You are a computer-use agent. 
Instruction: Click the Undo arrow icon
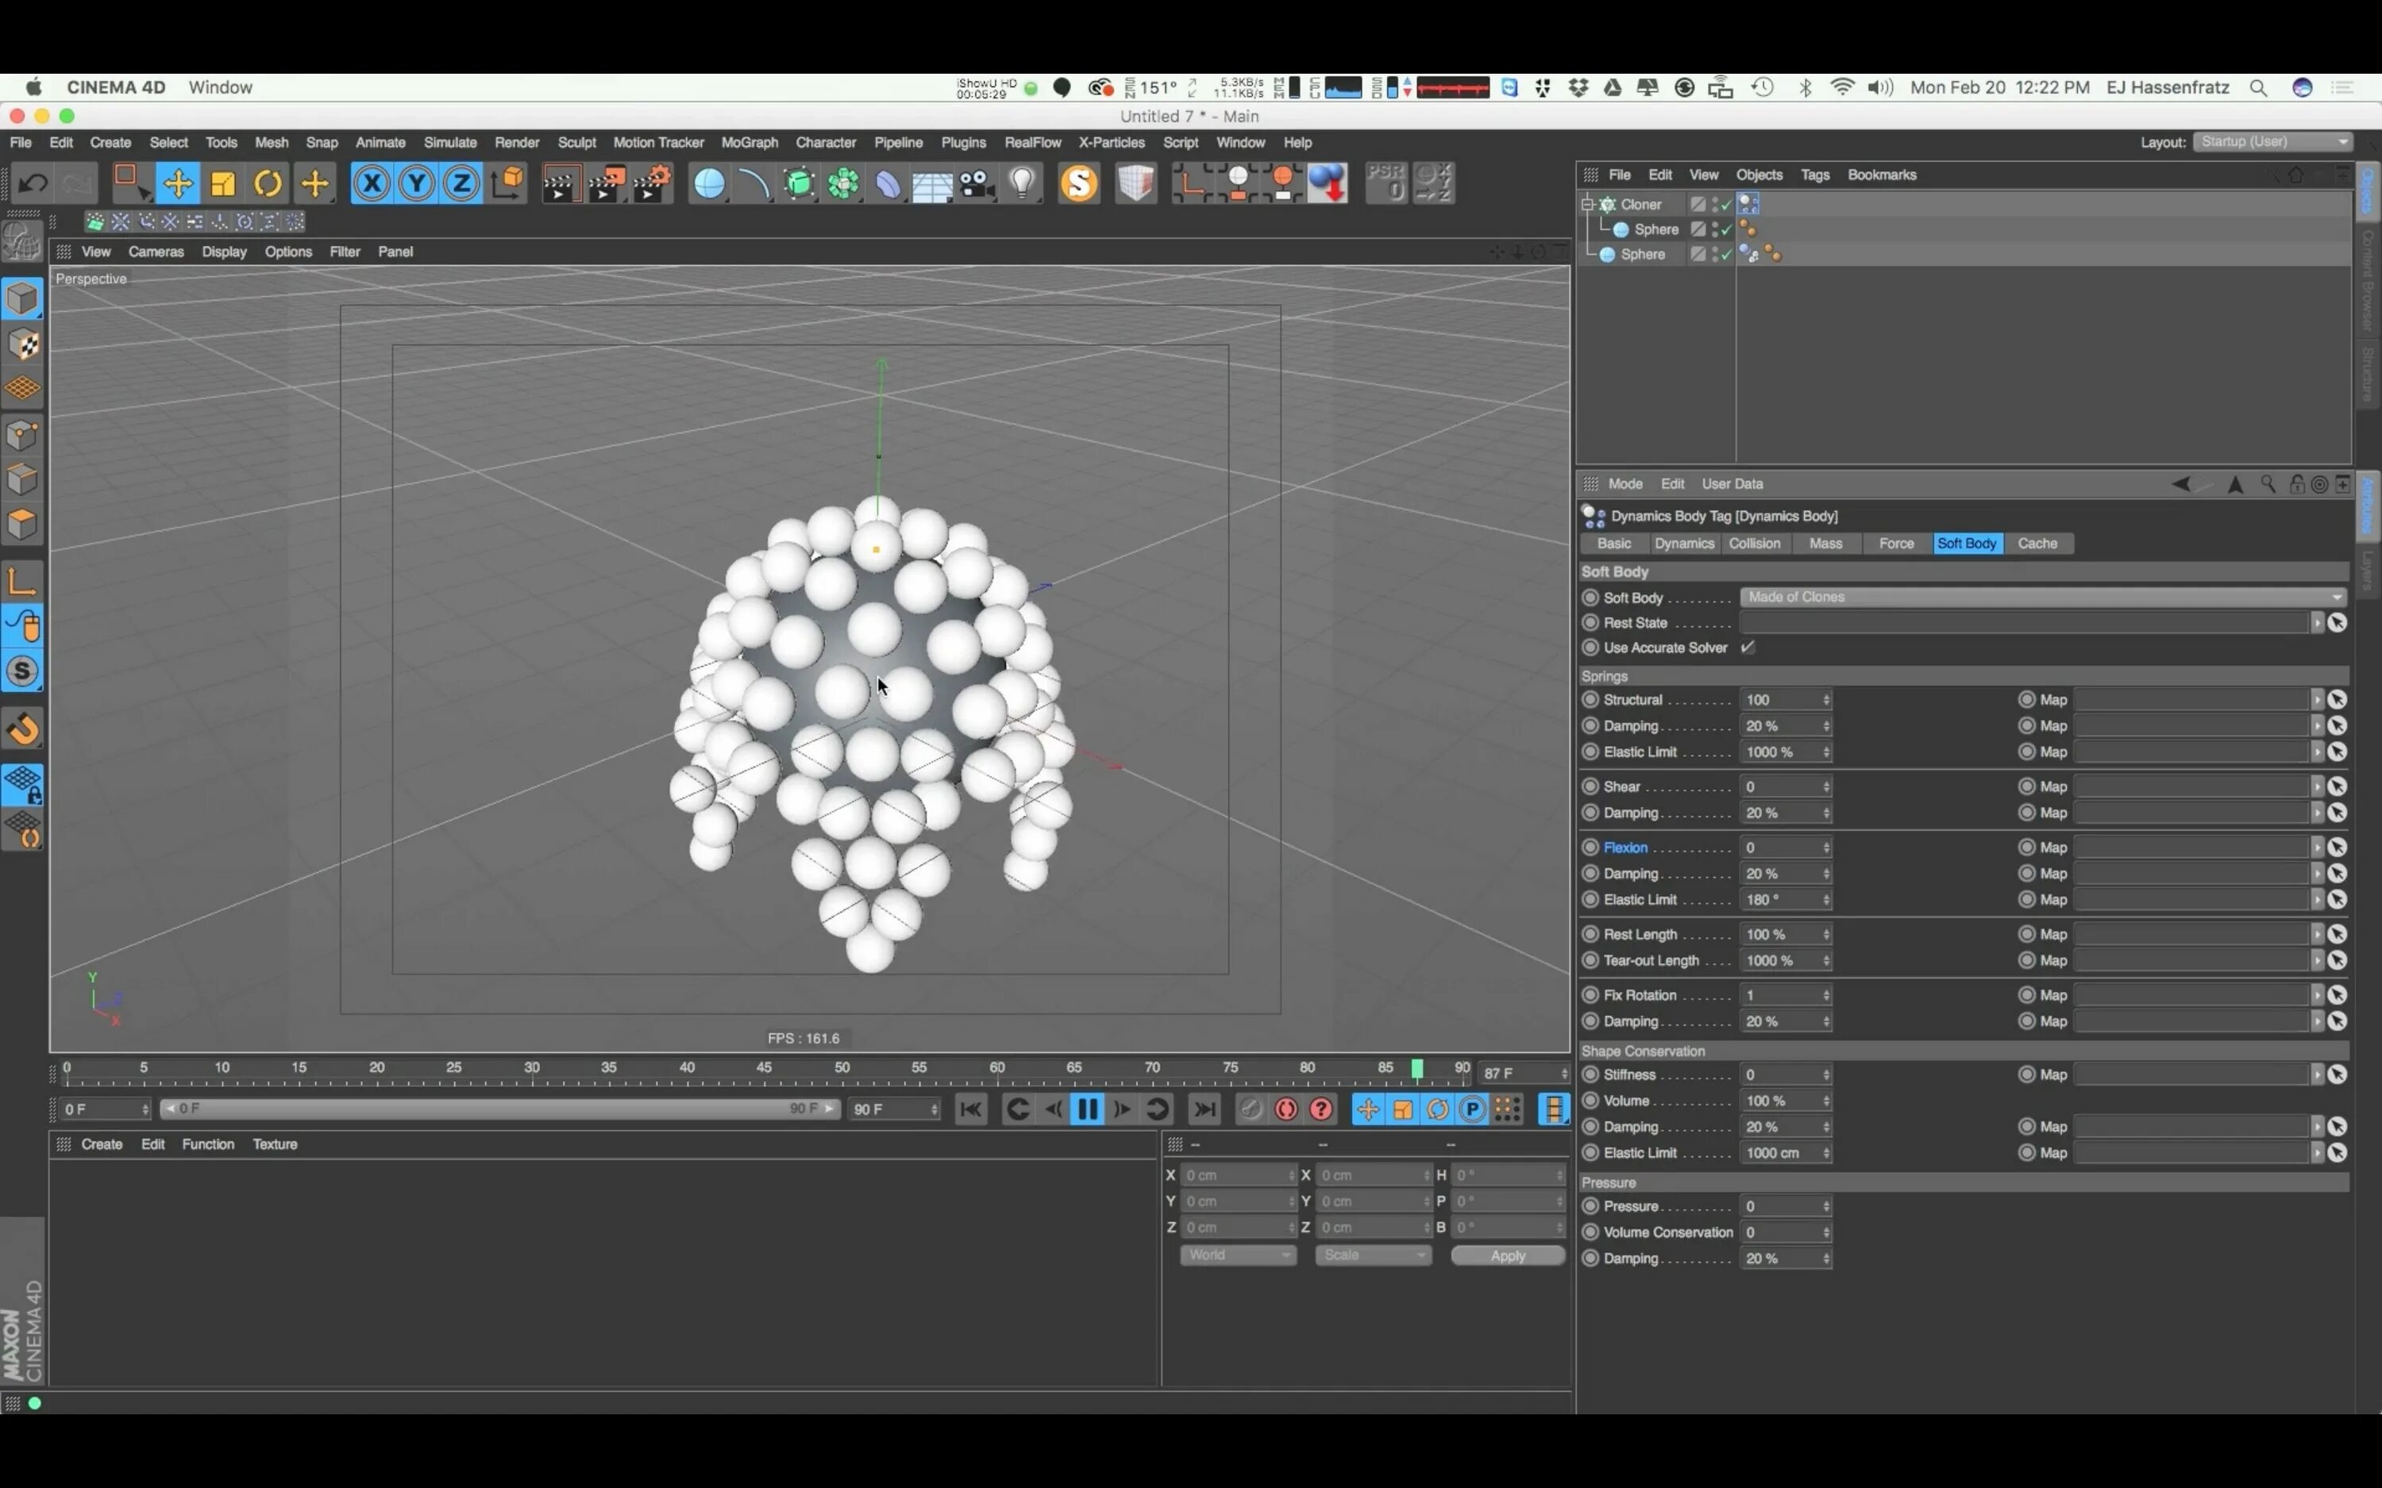[33, 184]
